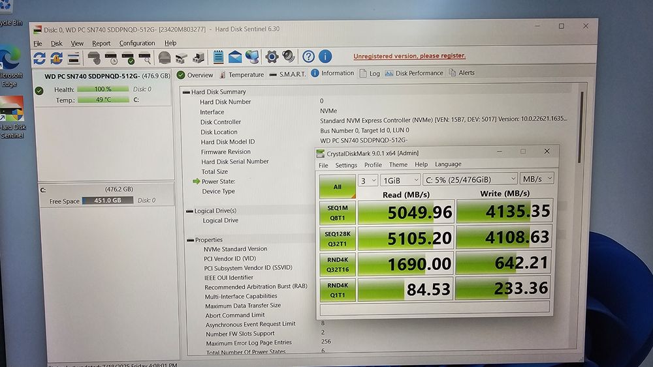Click CrystalDiskMark title bar app icon
Screen dimensions: 653x367
point(320,153)
